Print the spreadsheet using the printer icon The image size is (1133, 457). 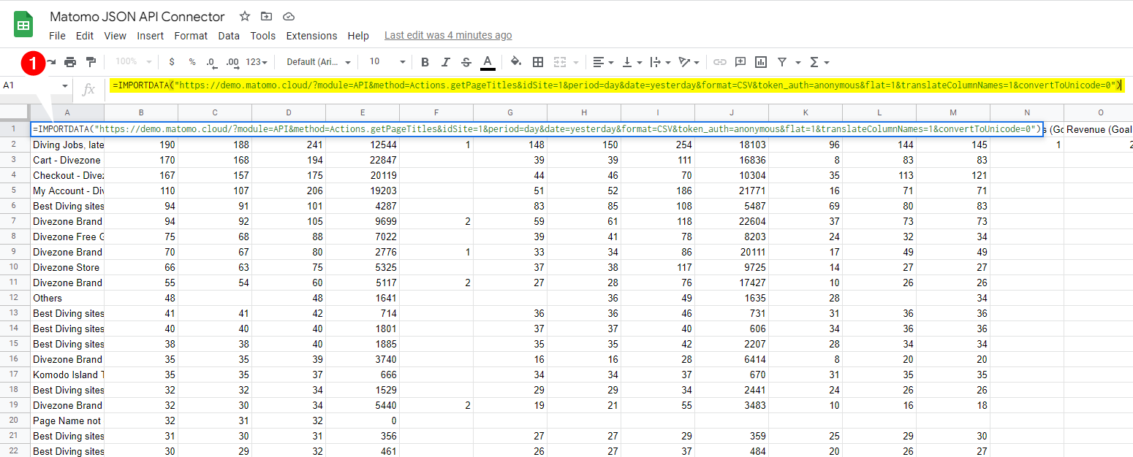tap(70, 62)
